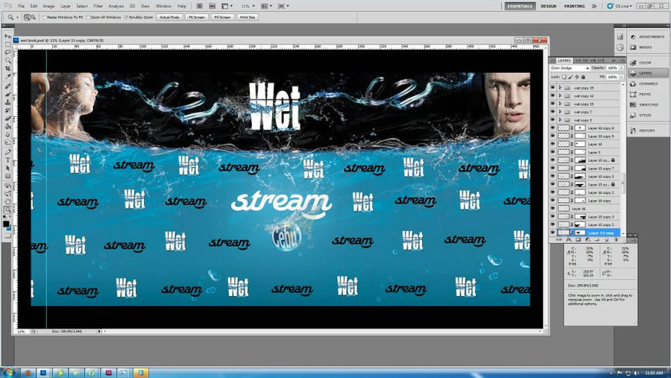Viewport: 671px width, 378px height.
Task: Expand the 'wet copy 5' group
Action: coord(560,120)
